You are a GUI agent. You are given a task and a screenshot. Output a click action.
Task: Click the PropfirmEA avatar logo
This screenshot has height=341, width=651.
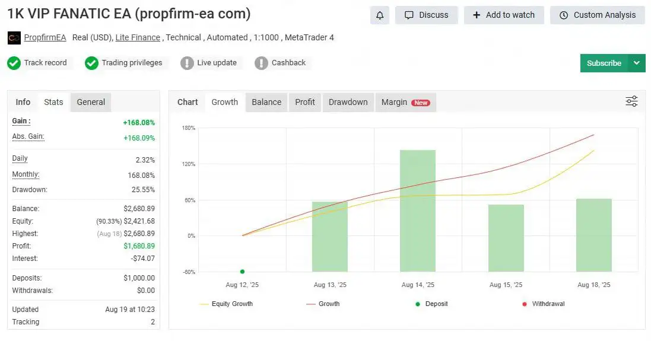pyautogui.click(x=14, y=38)
